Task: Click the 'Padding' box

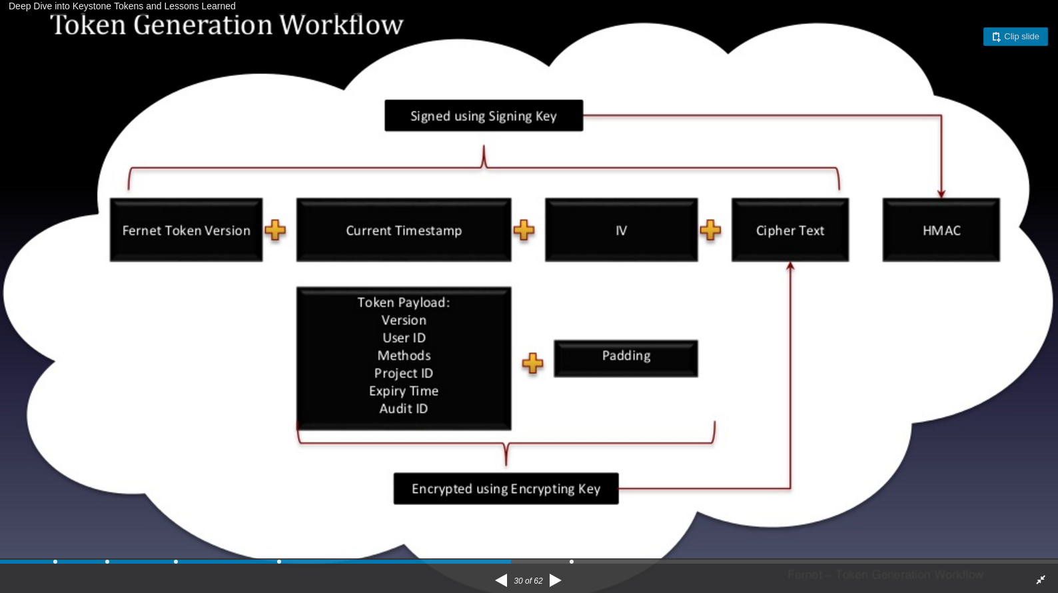Action: coord(626,358)
